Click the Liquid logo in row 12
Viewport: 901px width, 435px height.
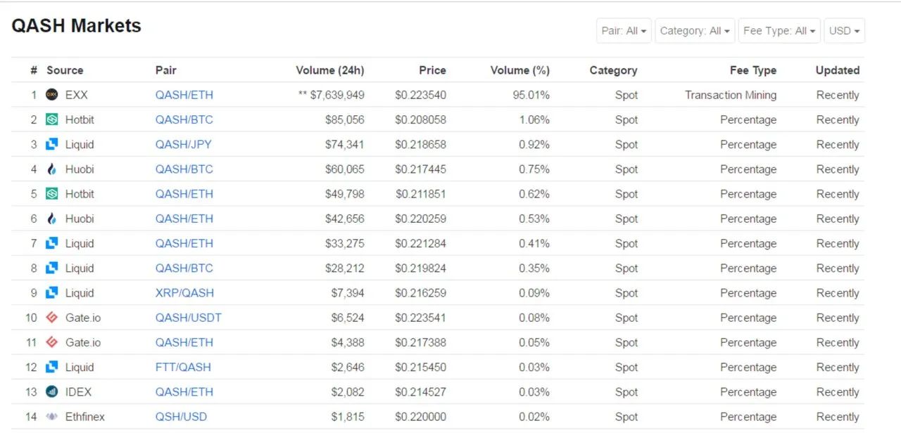coord(51,367)
